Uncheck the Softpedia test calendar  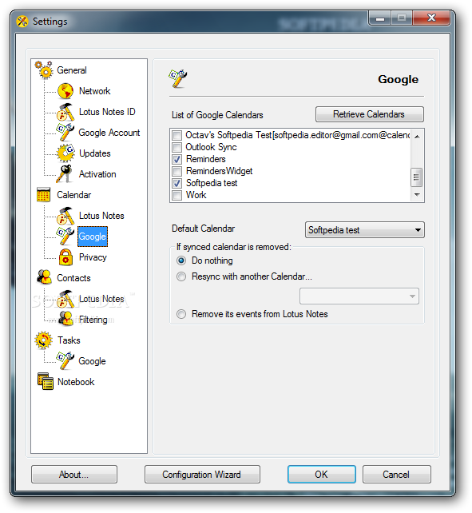point(177,183)
